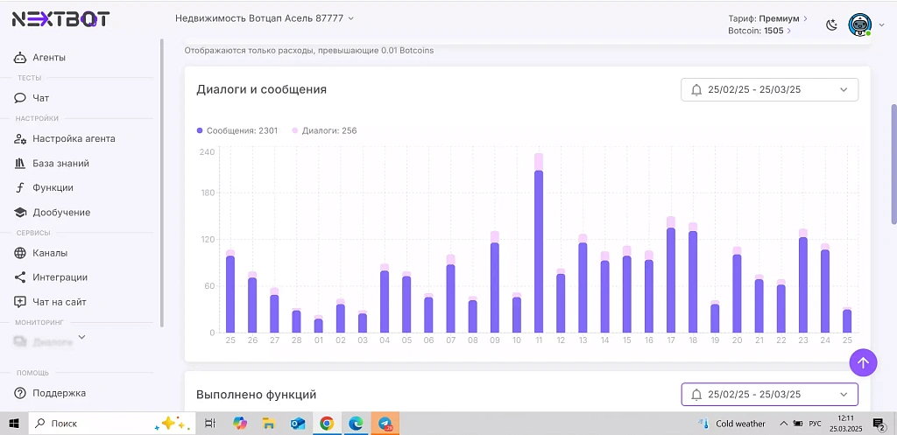This screenshot has width=897, height=435.
Task: Click the page vertical scrollbar
Action: (894, 164)
